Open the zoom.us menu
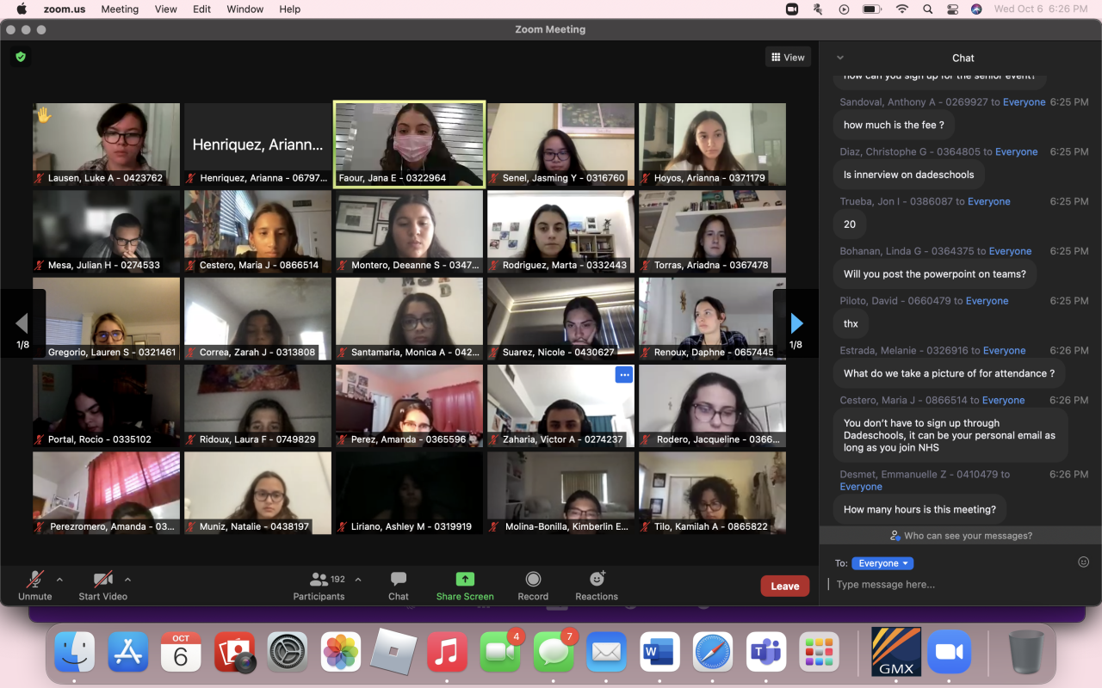 coord(63,9)
